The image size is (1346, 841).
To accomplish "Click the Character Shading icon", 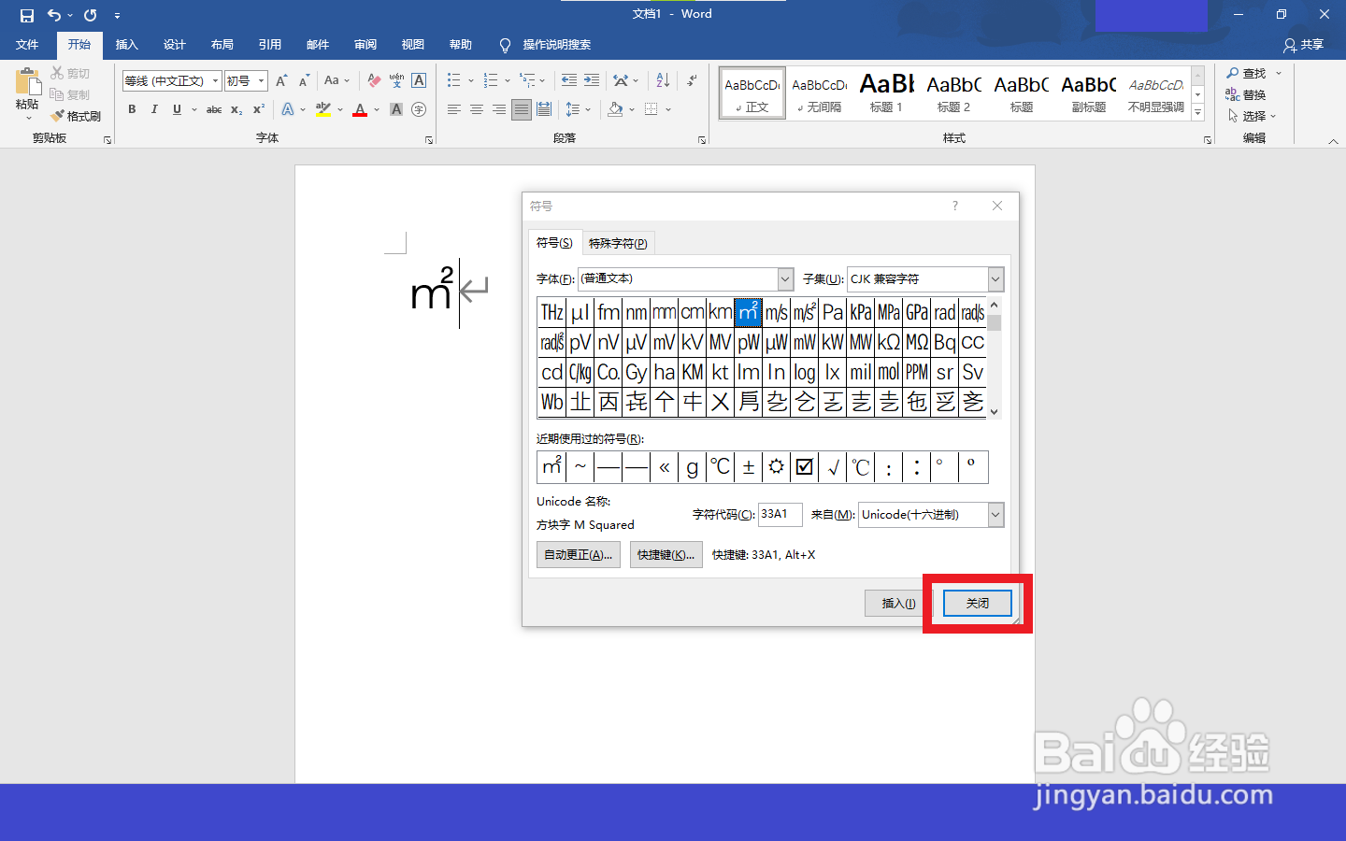I will click(x=396, y=109).
